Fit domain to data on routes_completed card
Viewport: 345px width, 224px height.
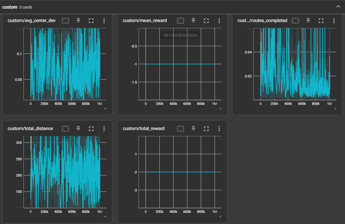pos(295,21)
